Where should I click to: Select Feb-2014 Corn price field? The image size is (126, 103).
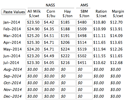pos(51,29)
